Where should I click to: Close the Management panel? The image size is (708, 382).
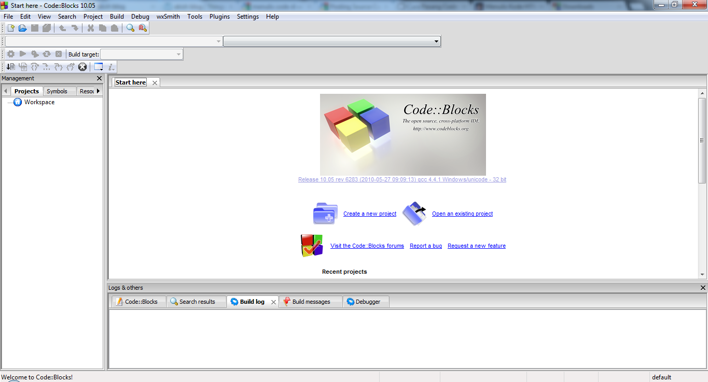[x=100, y=78]
